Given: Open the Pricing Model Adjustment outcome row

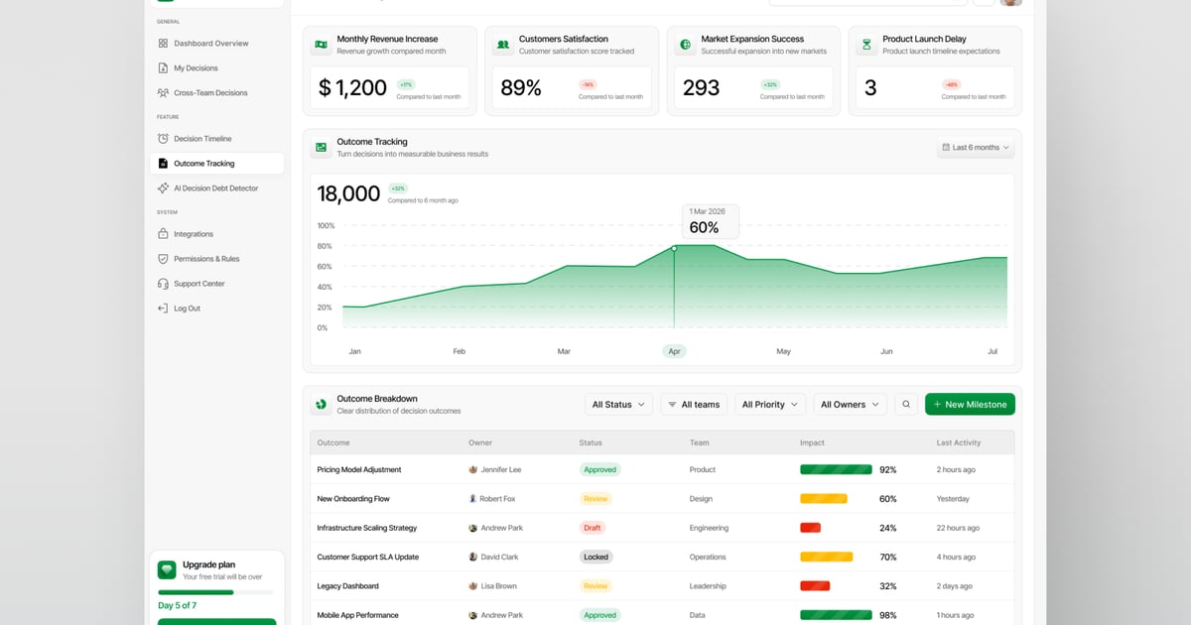Looking at the screenshot, I should coord(359,470).
